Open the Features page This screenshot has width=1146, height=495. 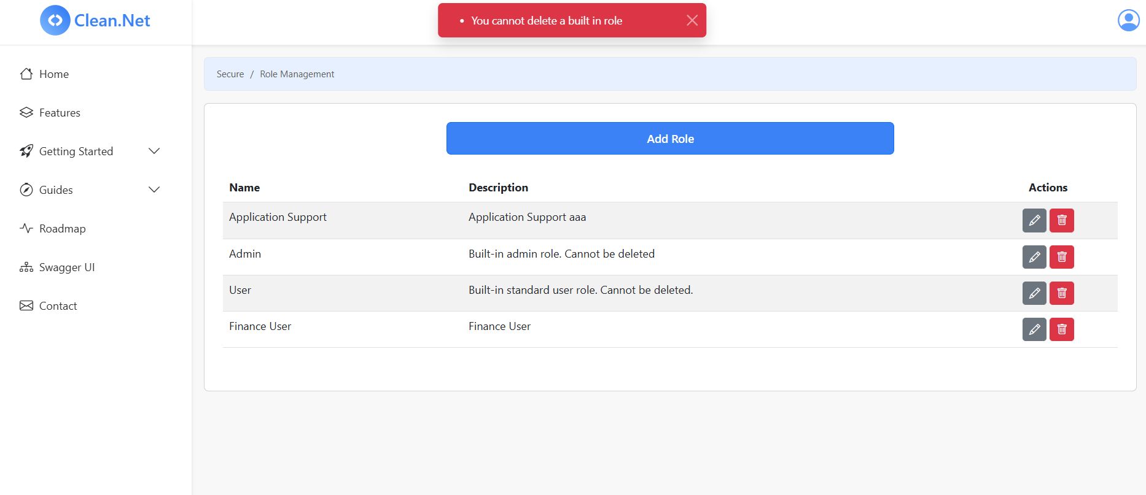click(x=59, y=113)
